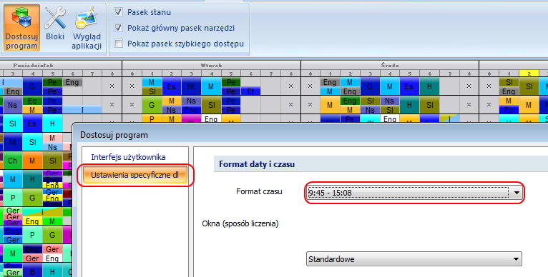Select the Wtorek day header
The image size is (548, 277).
click(x=212, y=65)
